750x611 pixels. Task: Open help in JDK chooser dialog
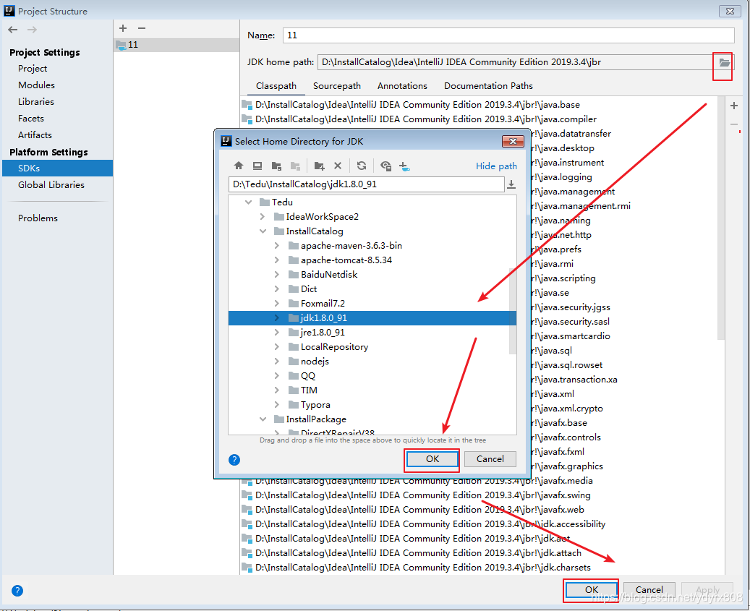pyautogui.click(x=234, y=460)
